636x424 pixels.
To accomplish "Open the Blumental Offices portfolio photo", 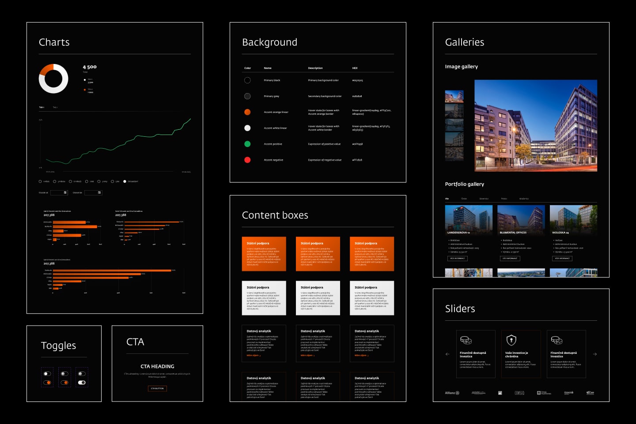I will pyautogui.click(x=521, y=220).
